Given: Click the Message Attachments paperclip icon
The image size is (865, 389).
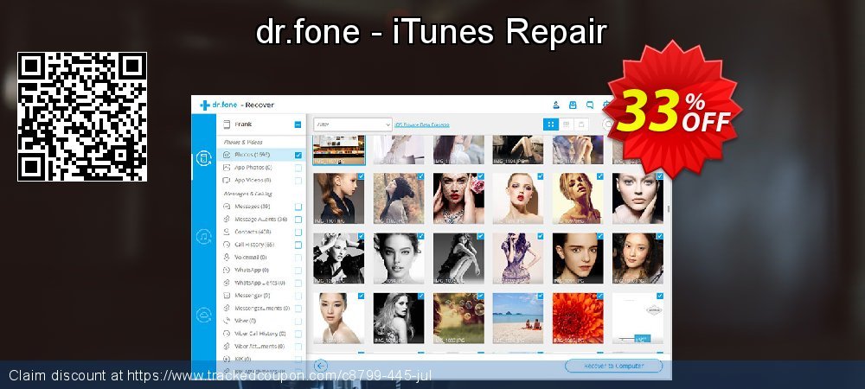Looking at the screenshot, I should click(x=226, y=220).
